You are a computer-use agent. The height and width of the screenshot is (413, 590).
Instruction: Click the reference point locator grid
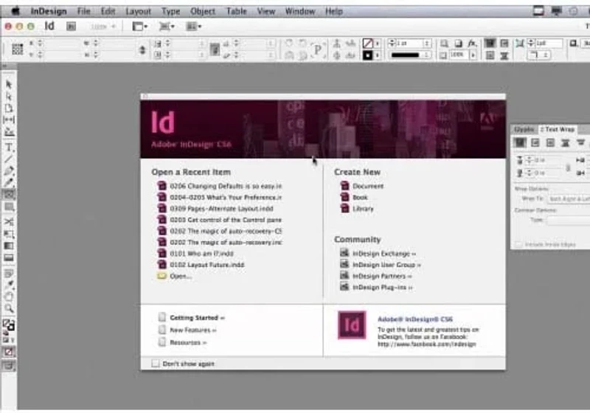coord(17,49)
